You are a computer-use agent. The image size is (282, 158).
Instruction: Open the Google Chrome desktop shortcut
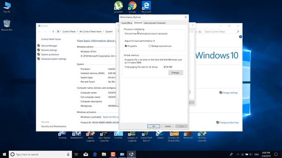tap(132, 7)
